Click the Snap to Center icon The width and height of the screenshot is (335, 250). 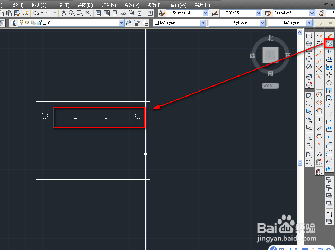pyautogui.click(x=319, y=95)
